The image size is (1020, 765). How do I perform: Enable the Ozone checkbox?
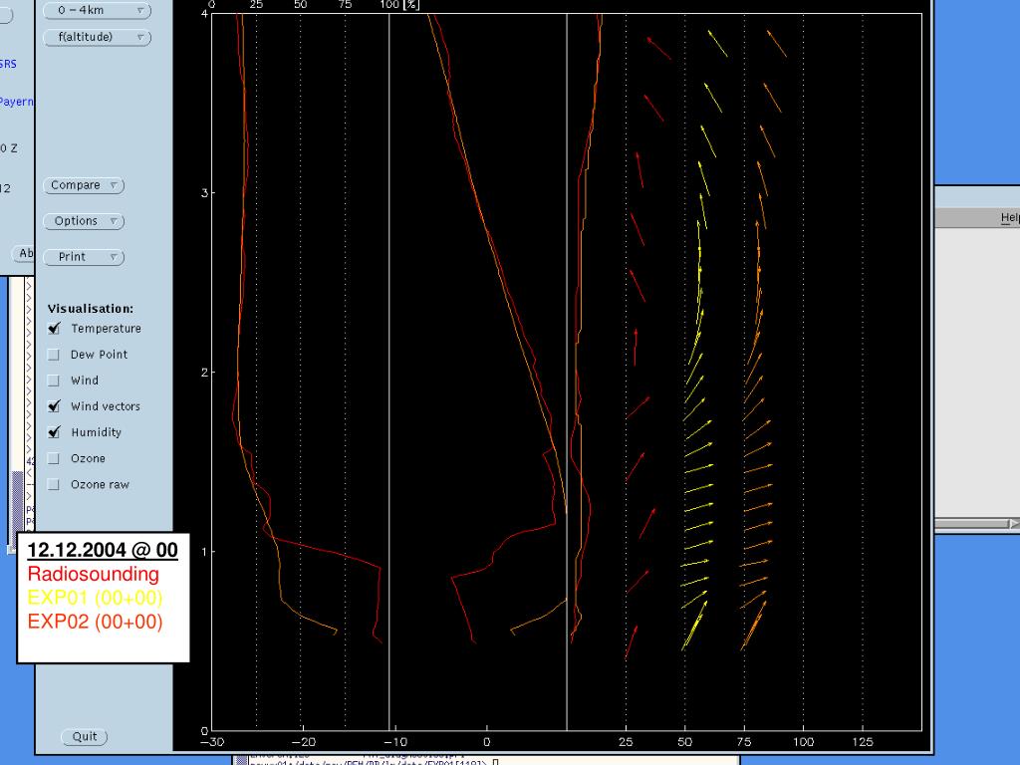click(54, 458)
